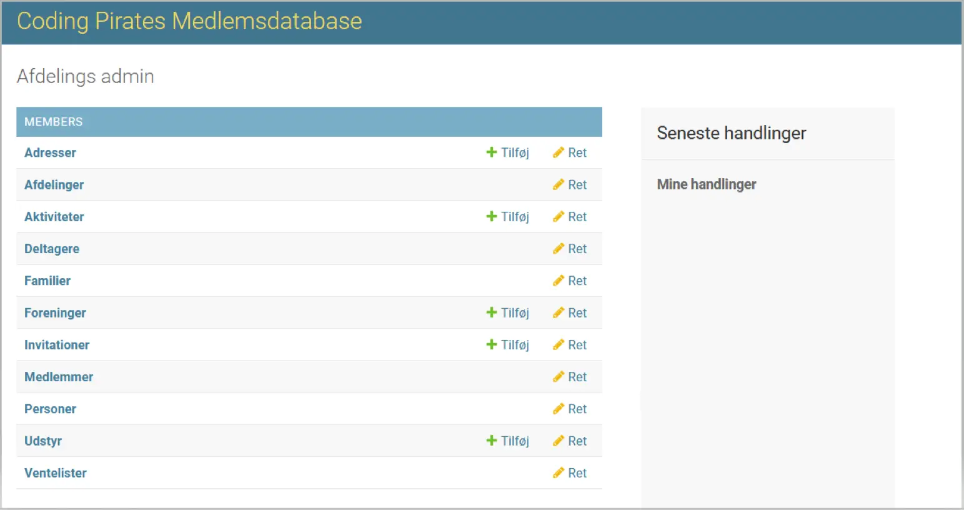Open the Ventelister list
This screenshot has width=964, height=510.
56,473
